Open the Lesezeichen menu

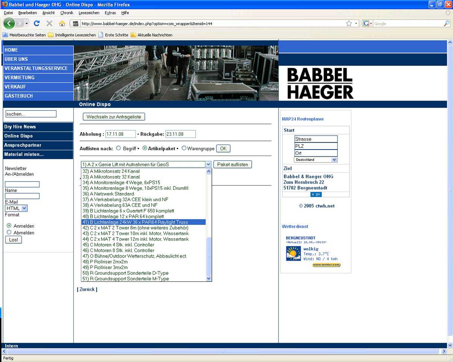[x=89, y=13]
